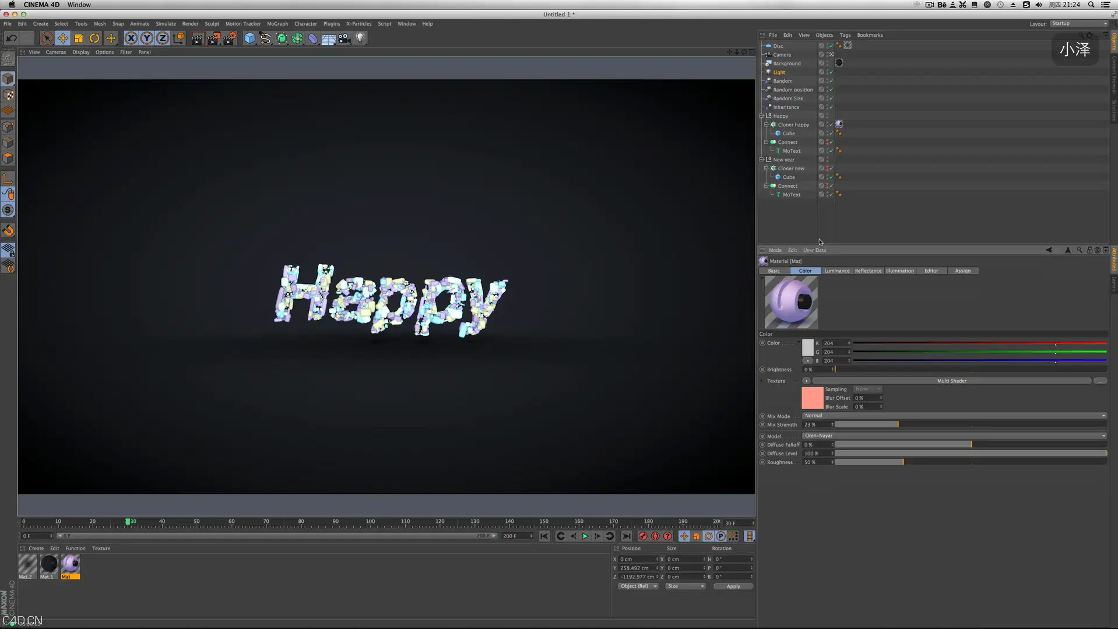Screen dimensions: 1118x629
Task: Click the Spline pen tool icon
Action: [x=265, y=38]
